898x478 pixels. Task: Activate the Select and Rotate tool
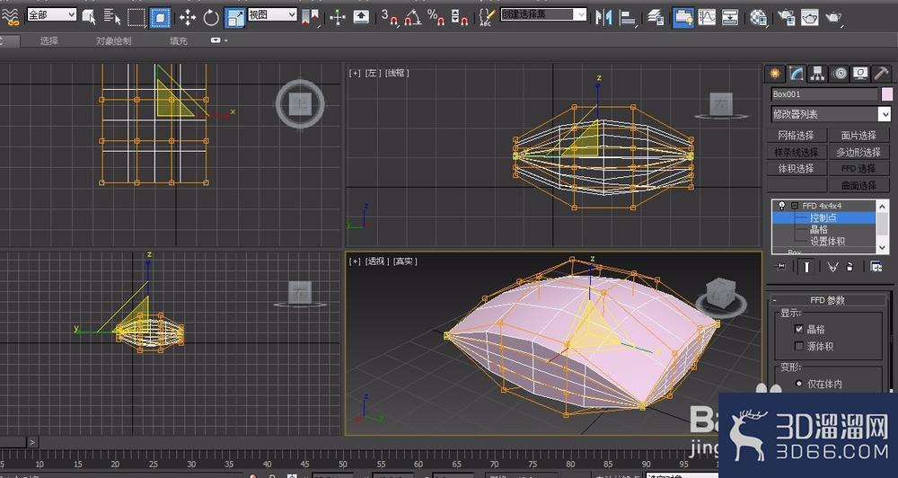pos(211,18)
